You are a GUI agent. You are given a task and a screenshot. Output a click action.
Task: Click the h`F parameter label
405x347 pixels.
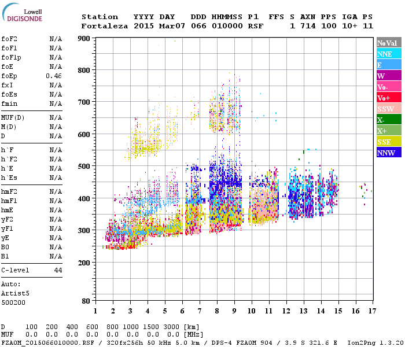pos(7,150)
